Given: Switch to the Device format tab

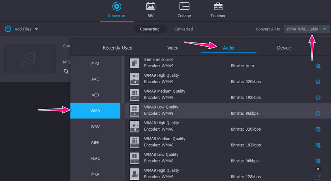Looking at the screenshot, I should [284, 48].
